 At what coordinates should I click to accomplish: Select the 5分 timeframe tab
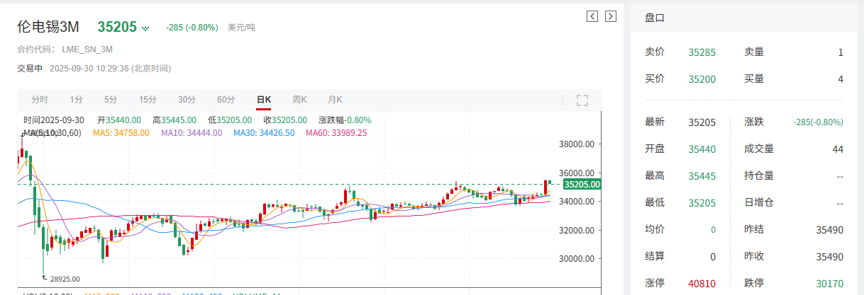click(x=111, y=100)
